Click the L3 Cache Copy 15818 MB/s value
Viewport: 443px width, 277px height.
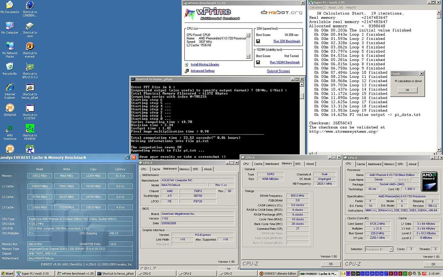coord(93,207)
